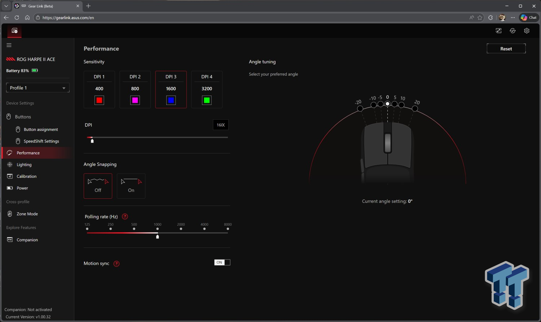
Task: Select the -20 angle tuning point
Action: [360, 109]
